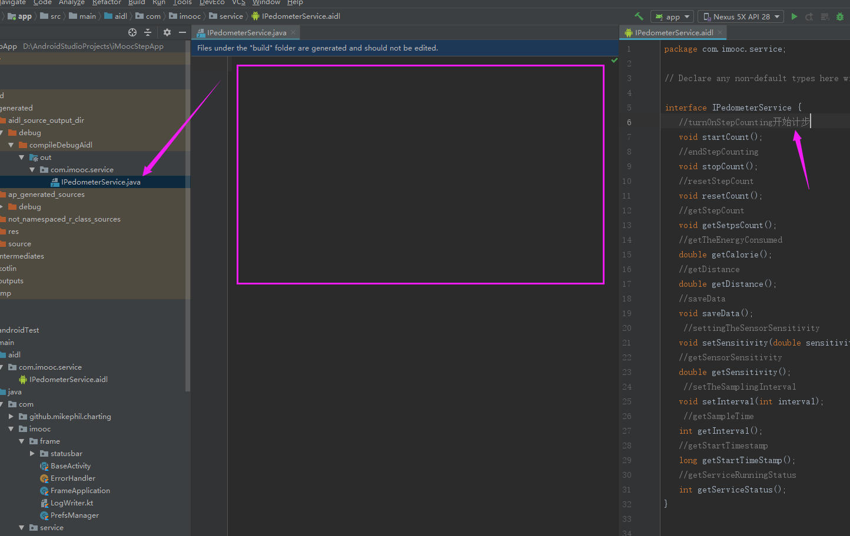The image size is (850, 536).
Task: Click the github.mikephil.charting package icon
Action: (23, 417)
